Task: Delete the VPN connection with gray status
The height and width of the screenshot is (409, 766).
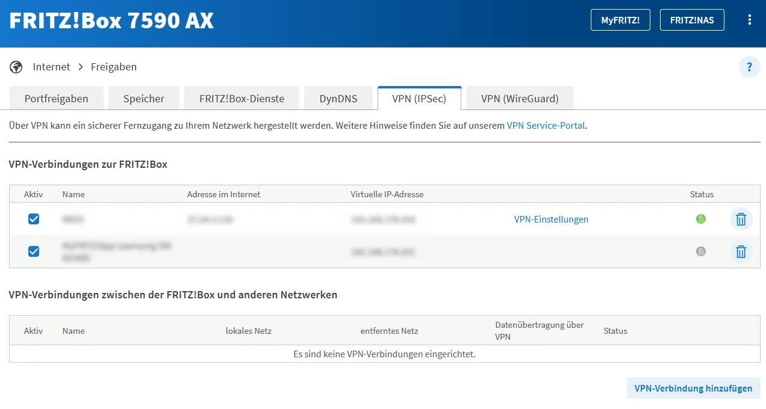Action: coord(741,251)
